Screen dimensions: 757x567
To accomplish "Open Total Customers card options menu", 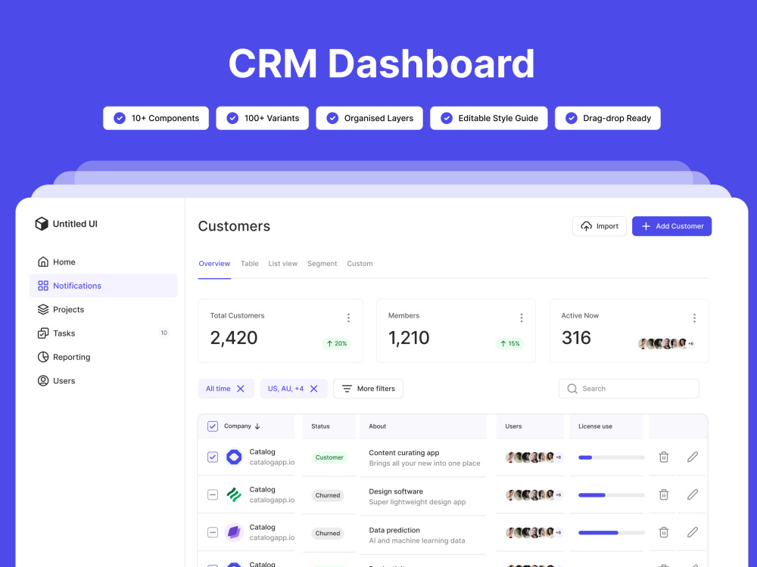I will [348, 318].
